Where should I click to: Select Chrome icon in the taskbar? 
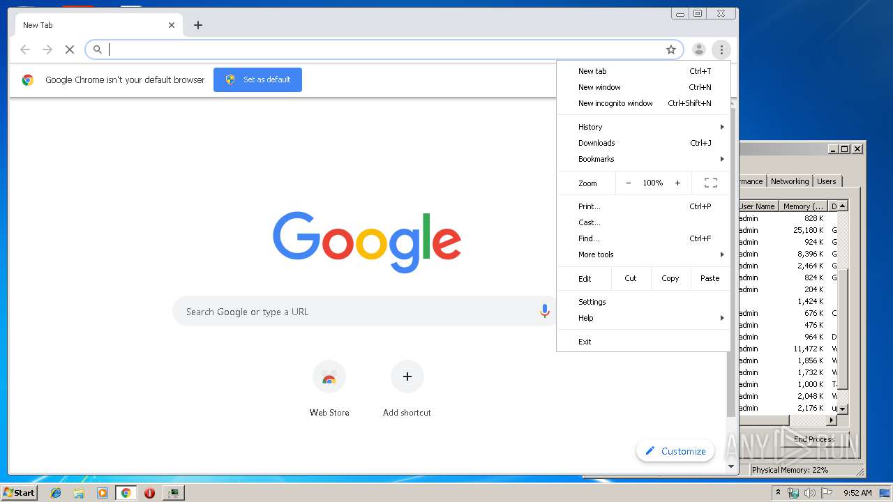point(126,493)
